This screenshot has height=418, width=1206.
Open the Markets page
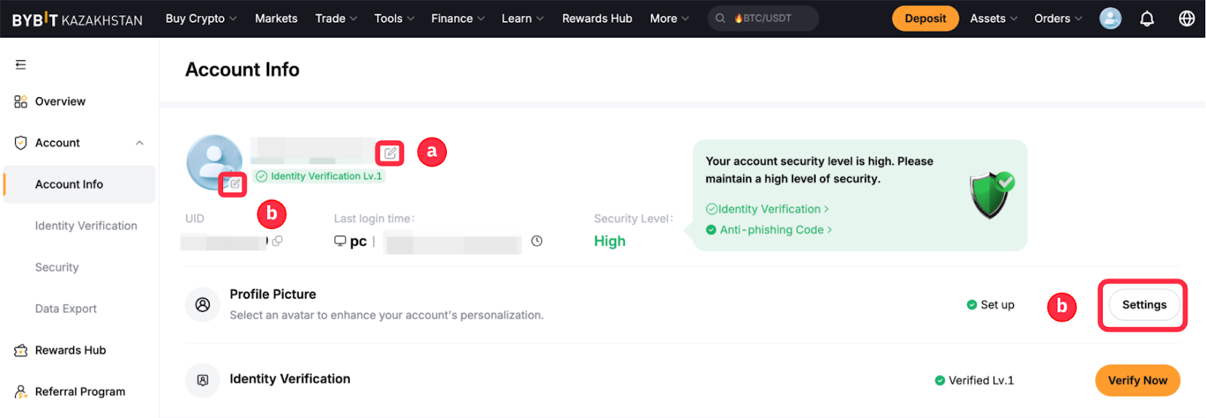click(276, 19)
